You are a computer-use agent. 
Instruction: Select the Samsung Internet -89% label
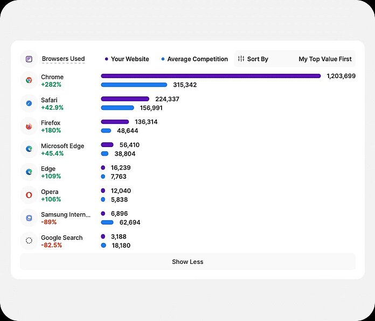pos(48,222)
